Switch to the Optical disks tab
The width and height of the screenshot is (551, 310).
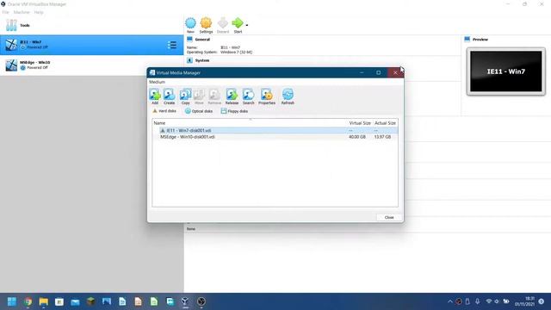[199, 111]
